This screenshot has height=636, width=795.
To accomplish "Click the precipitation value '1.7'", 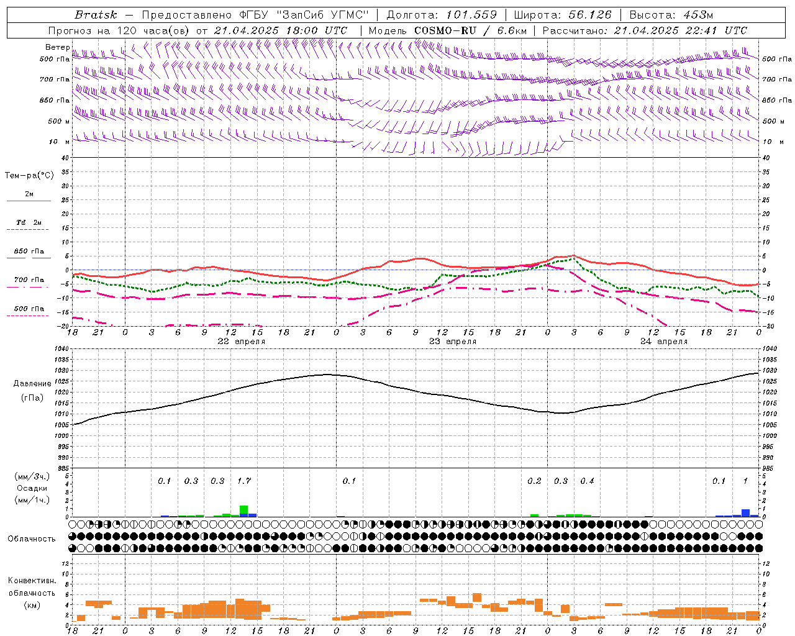I will click(x=244, y=481).
